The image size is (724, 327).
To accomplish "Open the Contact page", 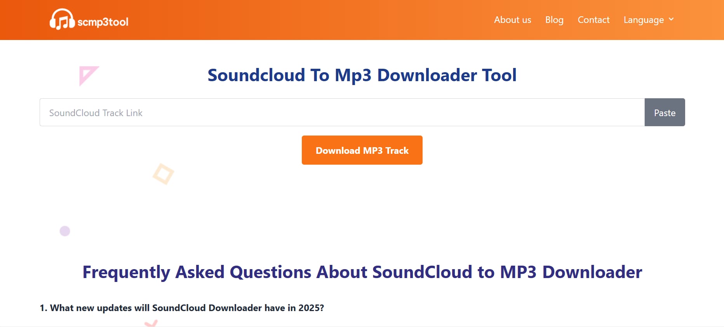I will click(593, 20).
